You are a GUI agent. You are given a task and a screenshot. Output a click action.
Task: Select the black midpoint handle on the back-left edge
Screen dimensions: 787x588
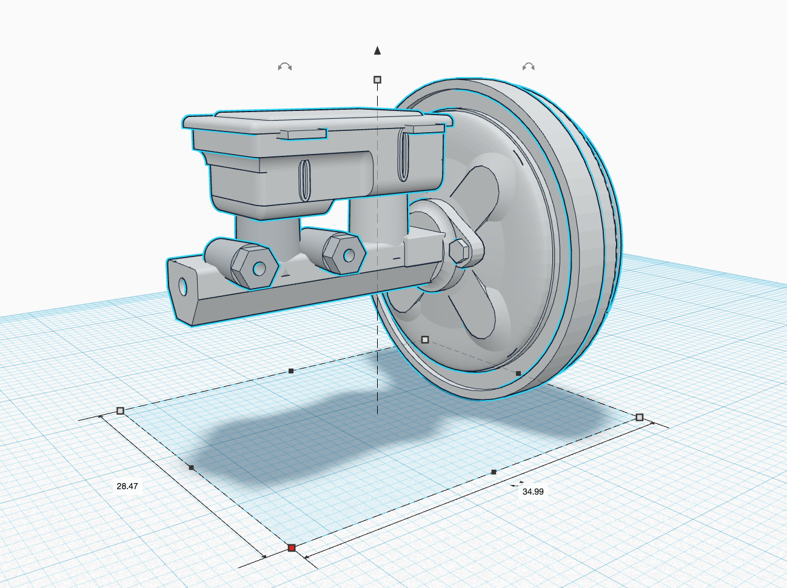[x=291, y=370]
